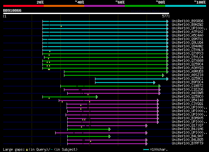Click the green arrowhead ending the Q259C0 alignment
209x152 pixels.
pos(97,97)
